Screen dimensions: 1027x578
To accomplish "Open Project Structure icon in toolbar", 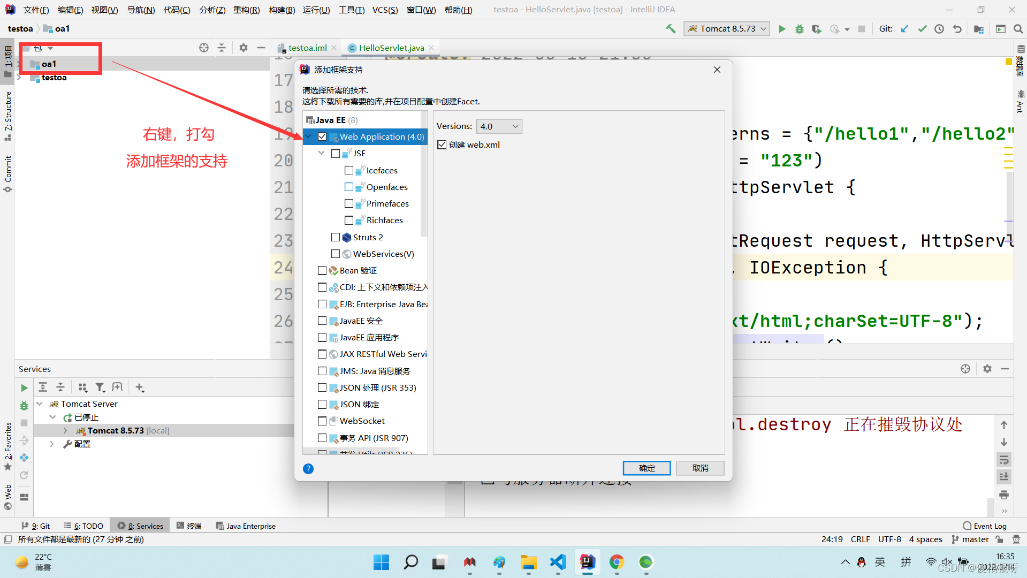I will [x=979, y=29].
